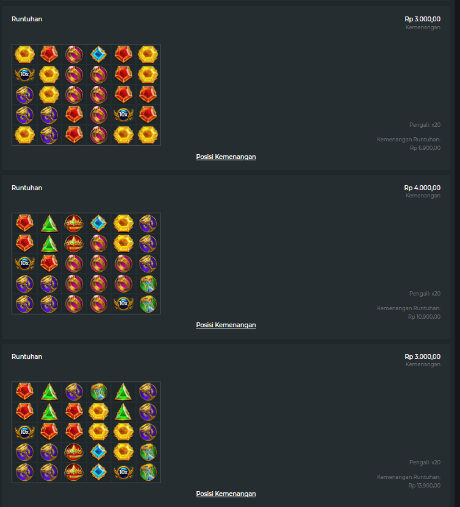Click the purple chalice in the top row of the Rp 10.900,00 grid
The image size is (460, 507).
(148, 223)
